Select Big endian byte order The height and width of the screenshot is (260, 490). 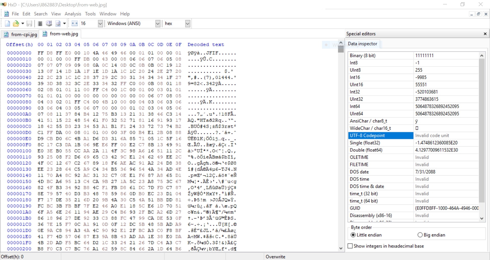420,235
